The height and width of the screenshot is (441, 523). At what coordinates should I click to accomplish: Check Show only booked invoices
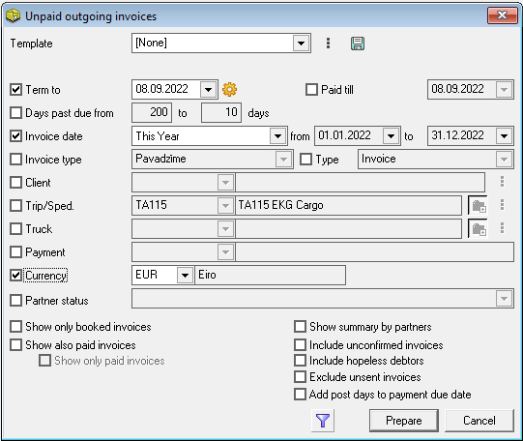(x=15, y=327)
